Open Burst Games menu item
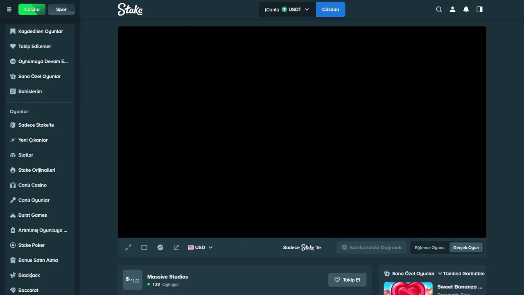The image size is (524, 295). pos(40,215)
